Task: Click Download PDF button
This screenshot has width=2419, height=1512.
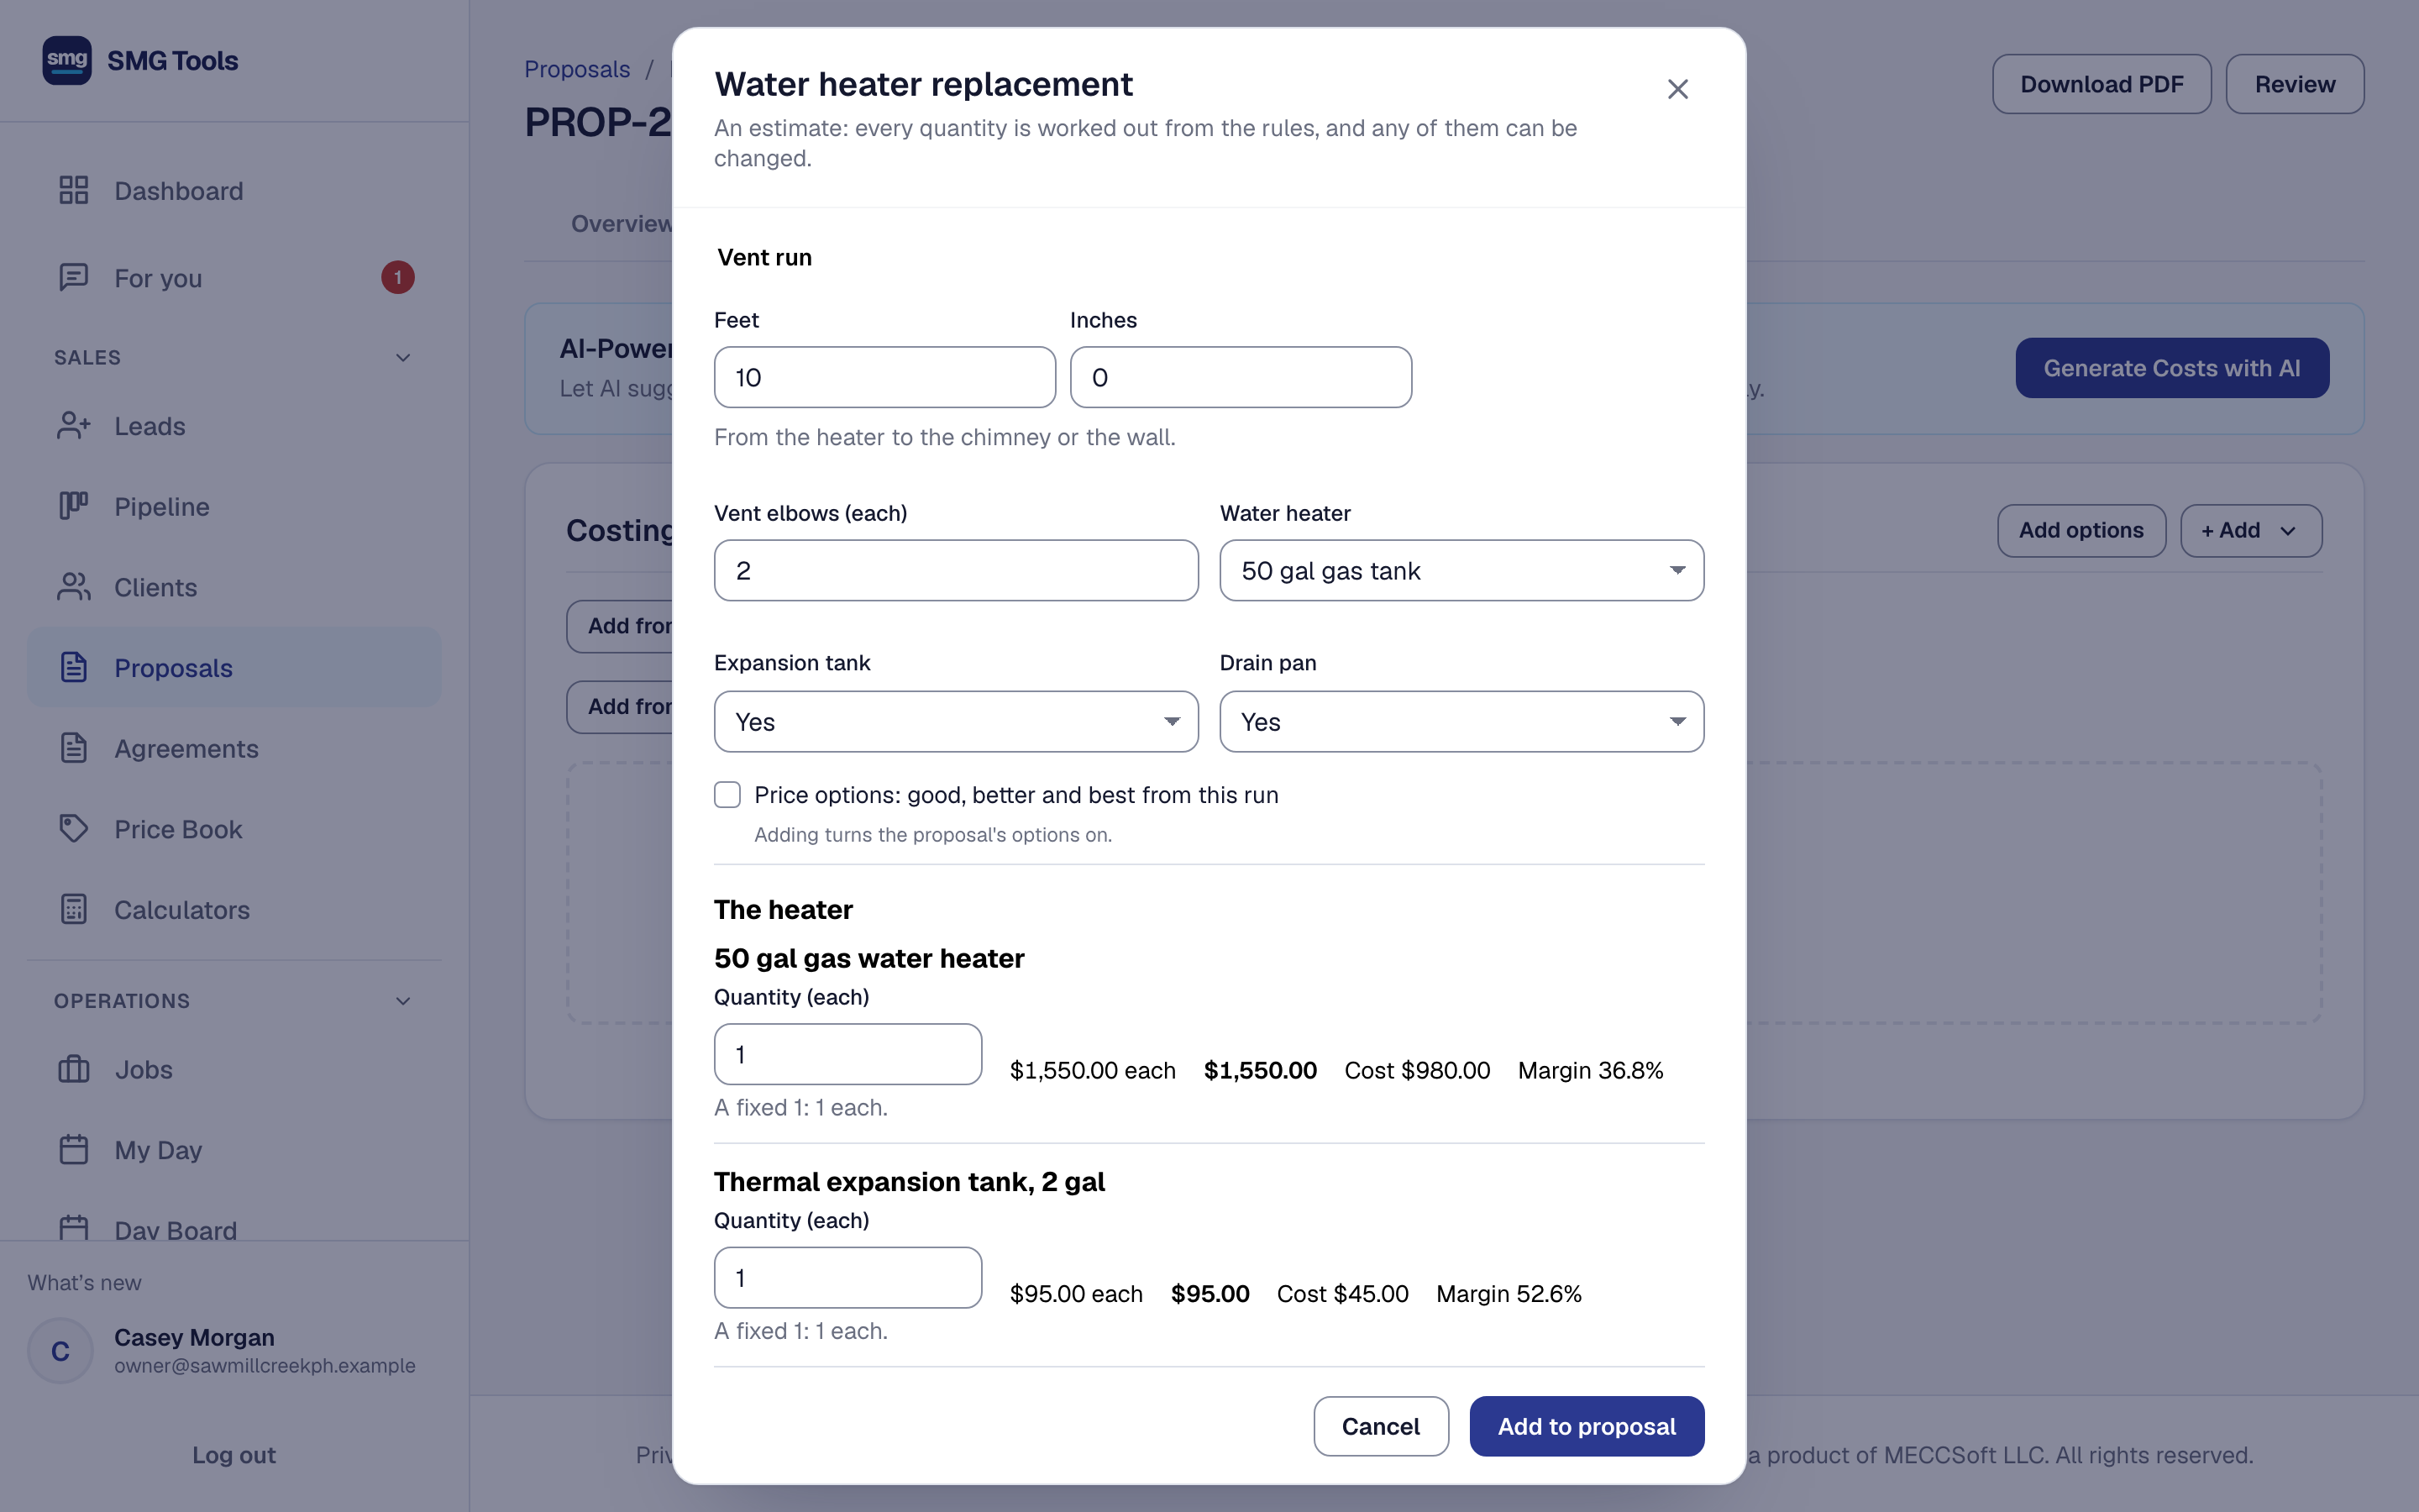Action: [2102, 84]
